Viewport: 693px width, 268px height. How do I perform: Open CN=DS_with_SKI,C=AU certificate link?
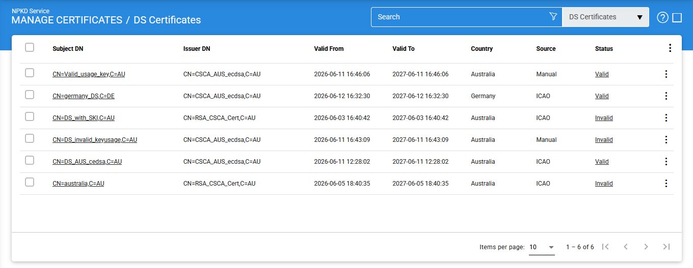84,118
